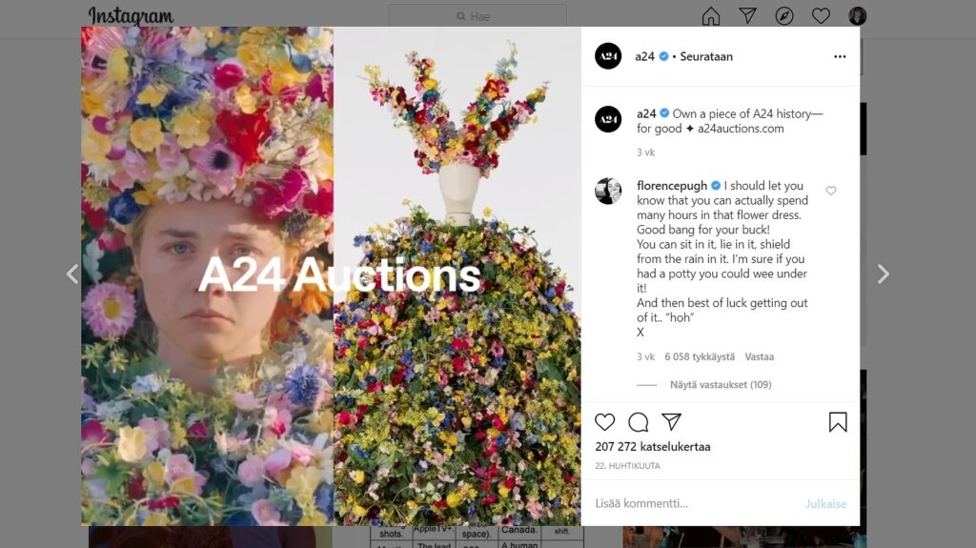
Task: Open activity heart icon in top bar
Action: (x=821, y=16)
